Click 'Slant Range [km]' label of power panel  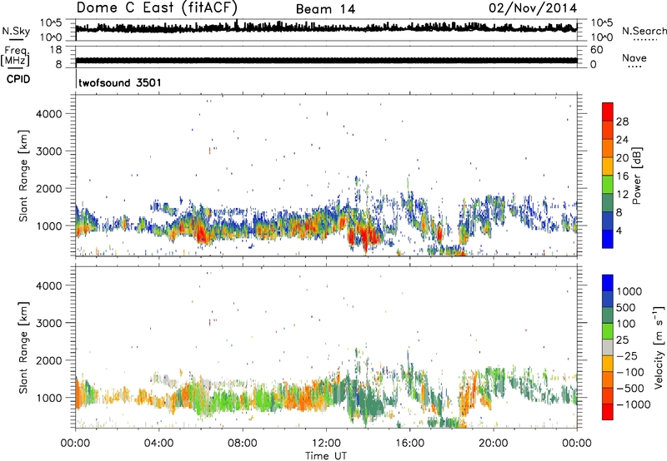tap(23, 176)
